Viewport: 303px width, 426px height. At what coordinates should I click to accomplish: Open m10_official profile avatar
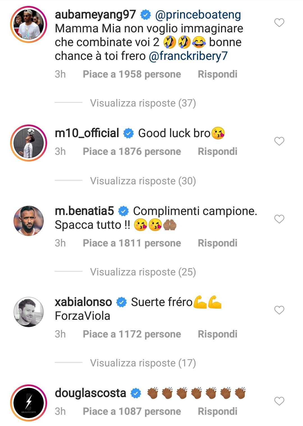click(29, 143)
